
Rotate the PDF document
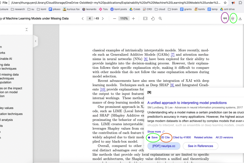click(153, 19)
